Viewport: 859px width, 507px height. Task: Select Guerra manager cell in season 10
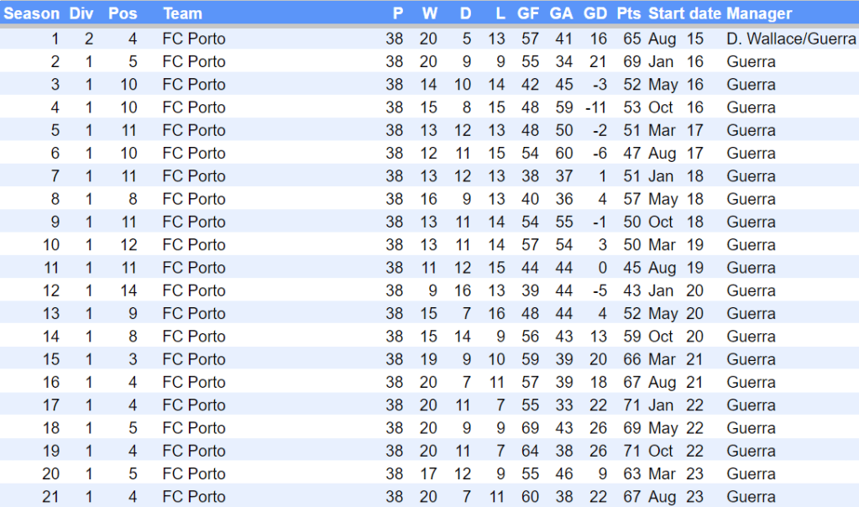point(751,245)
